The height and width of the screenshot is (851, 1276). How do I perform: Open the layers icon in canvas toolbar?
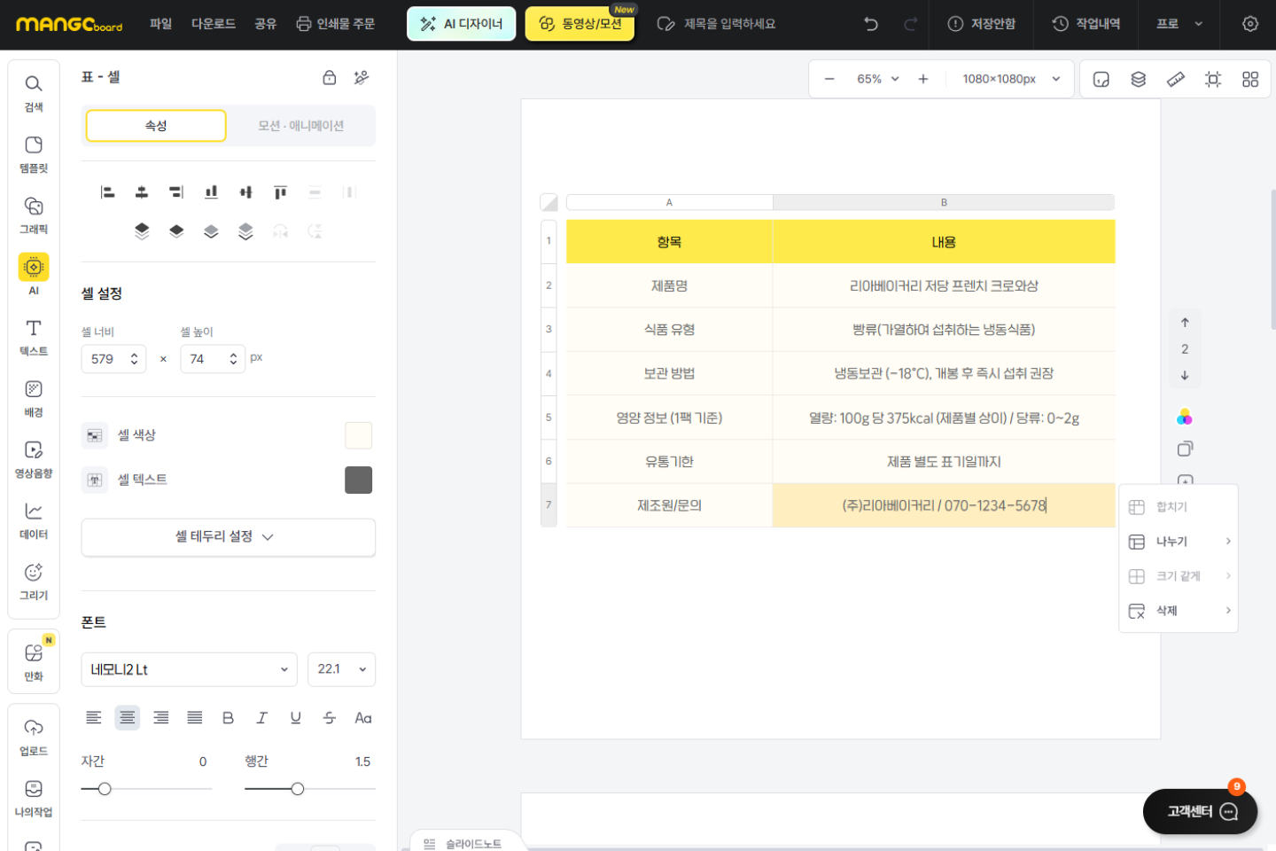coord(1139,80)
